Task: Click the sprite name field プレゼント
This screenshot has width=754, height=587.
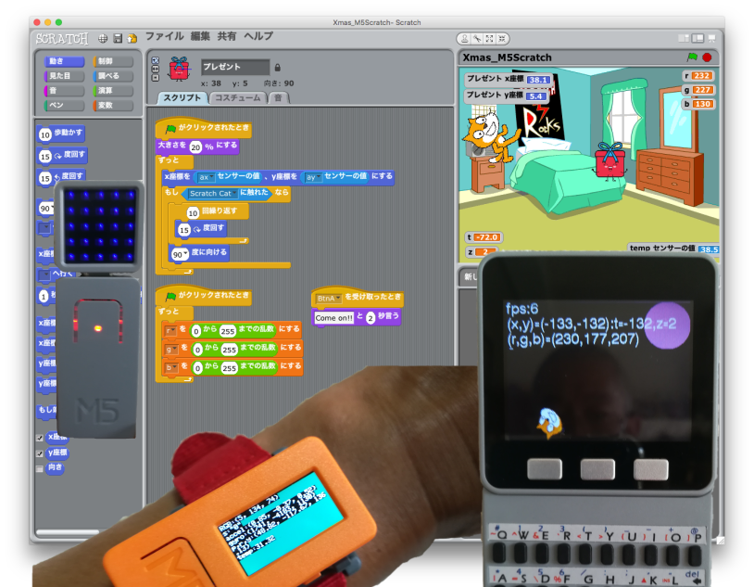Action: click(234, 67)
